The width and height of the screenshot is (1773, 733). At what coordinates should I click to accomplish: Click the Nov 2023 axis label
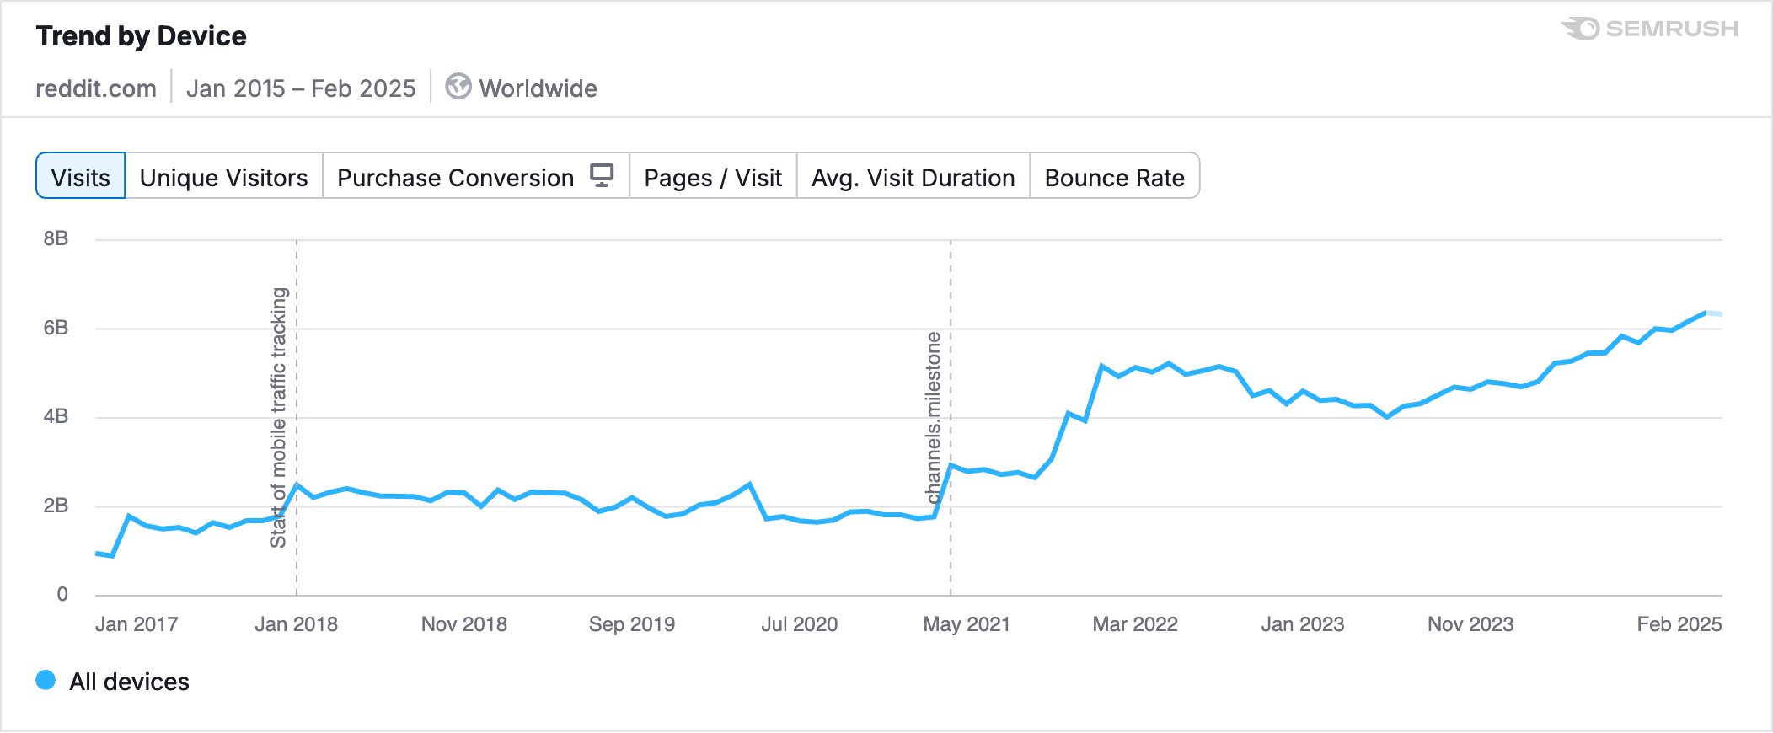1470,624
